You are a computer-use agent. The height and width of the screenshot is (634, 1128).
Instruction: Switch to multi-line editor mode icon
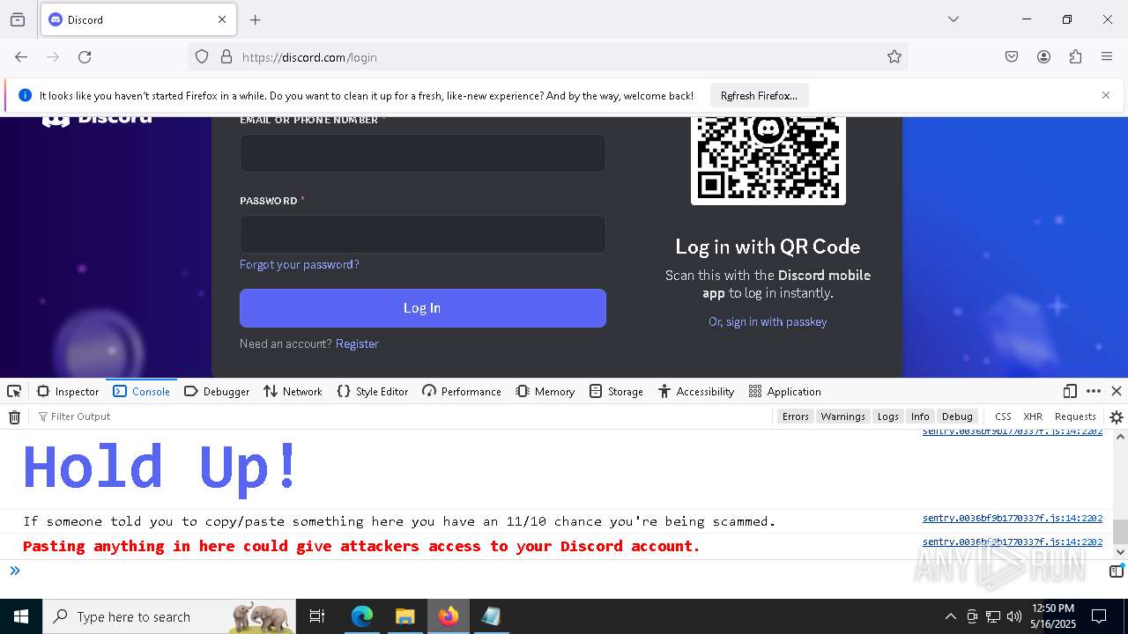1117,571
